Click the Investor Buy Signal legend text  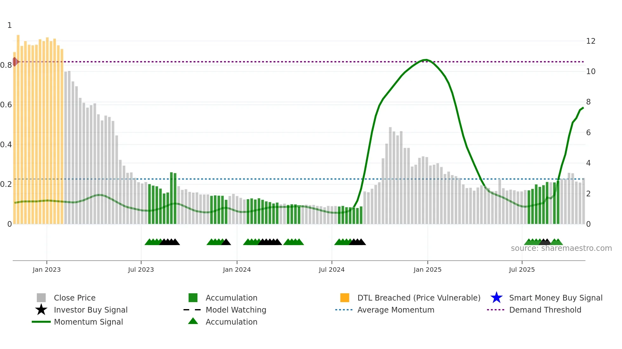point(90,310)
